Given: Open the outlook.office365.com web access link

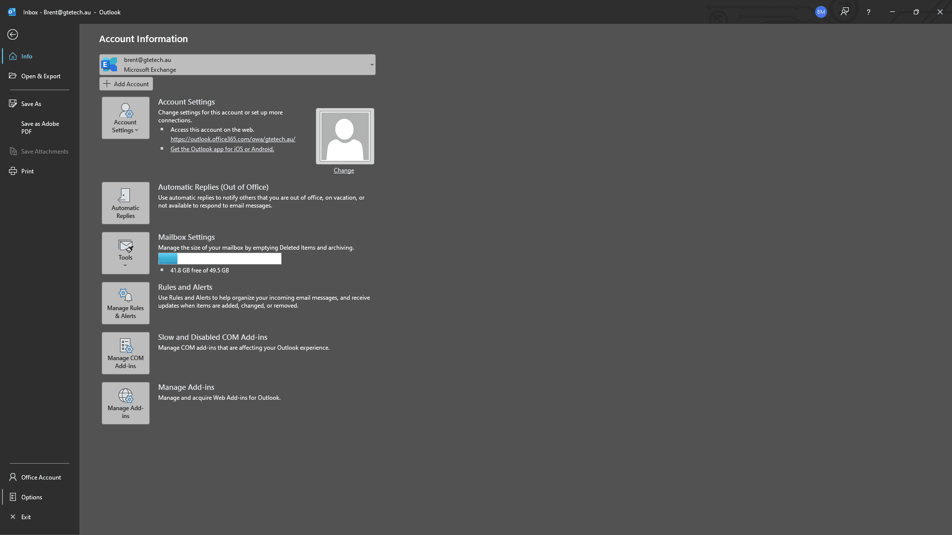Looking at the screenshot, I should click(233, 139).
